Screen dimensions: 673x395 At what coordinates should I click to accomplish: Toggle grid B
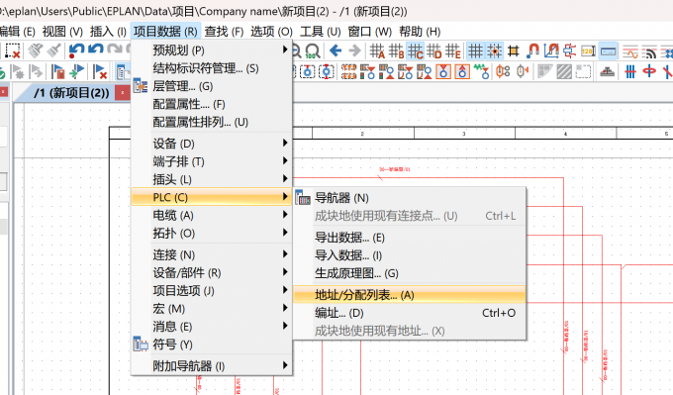(396, 51)
